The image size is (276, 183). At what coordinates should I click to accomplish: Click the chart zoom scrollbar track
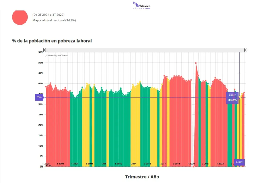pos(145,50)
